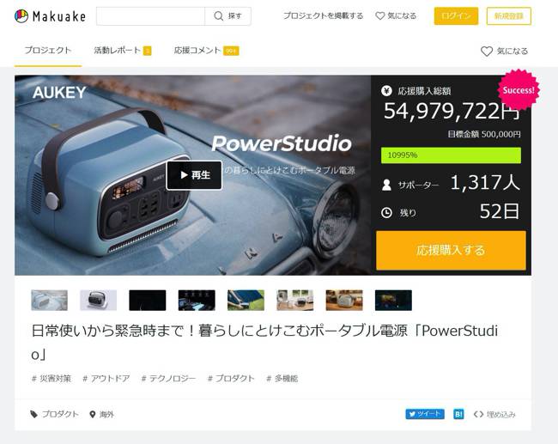Click the 応援購入する purchase button
The width and height of the screenshot is (558, 444).
pyautogui.click(x=451, y=250)
